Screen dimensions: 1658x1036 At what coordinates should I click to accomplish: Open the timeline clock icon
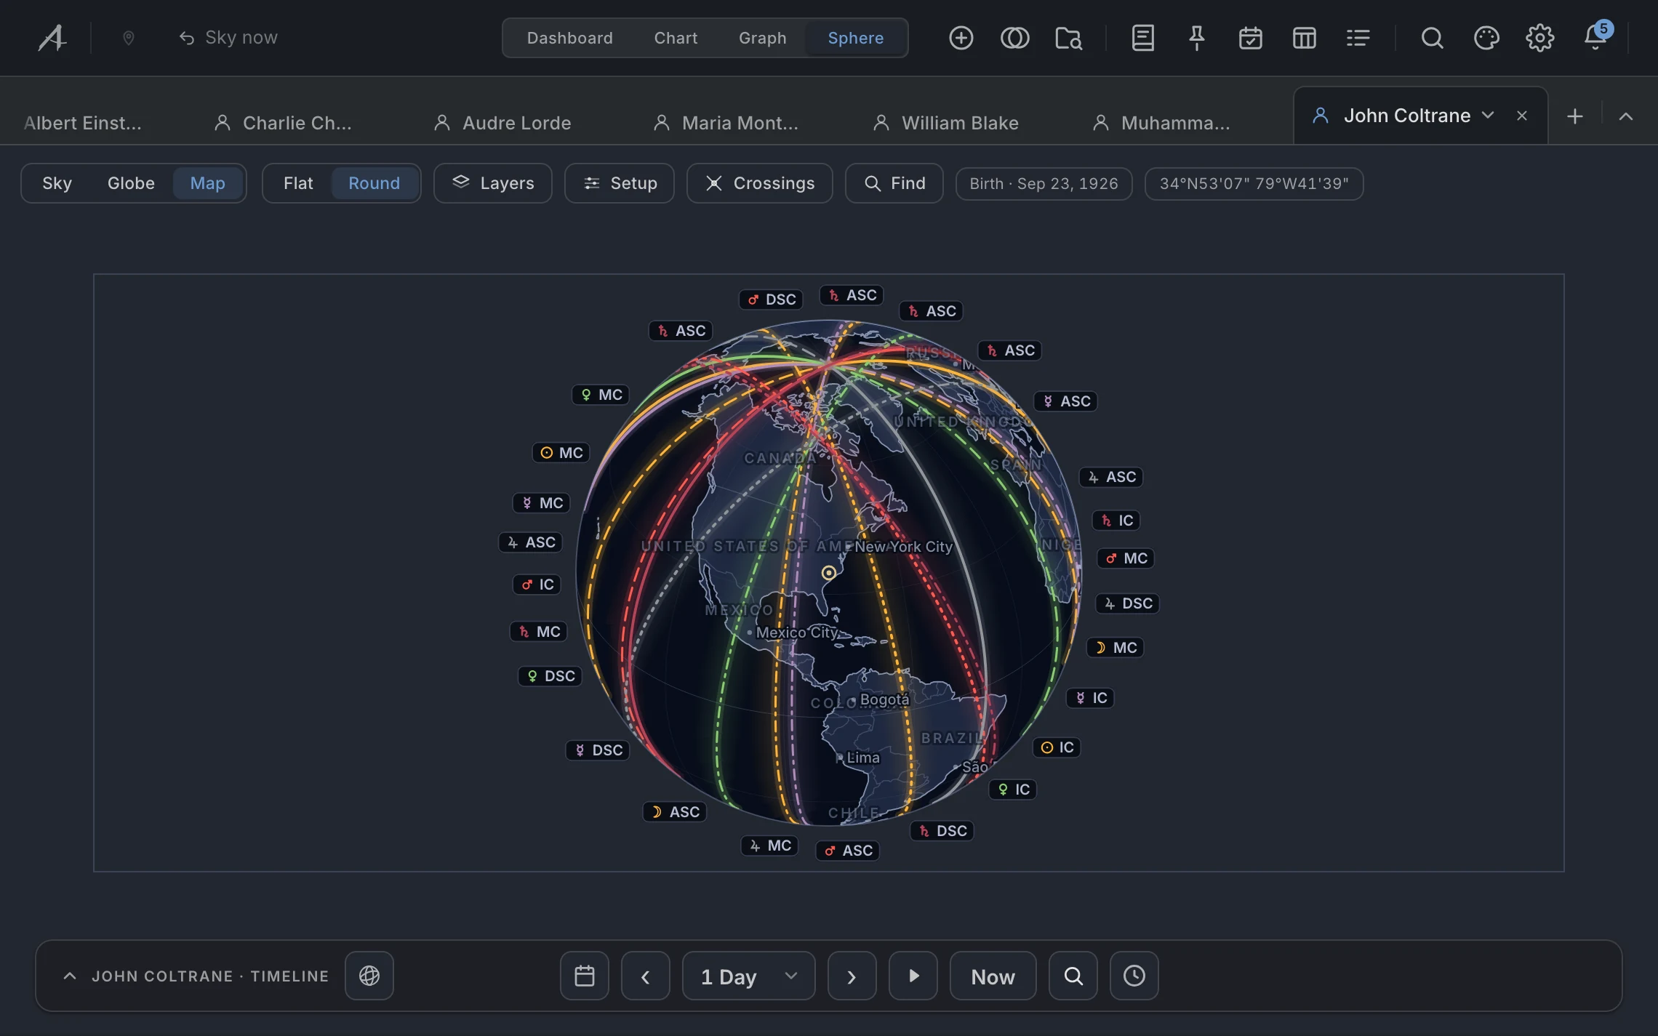pyautogui.click(x=1134, y=976)
